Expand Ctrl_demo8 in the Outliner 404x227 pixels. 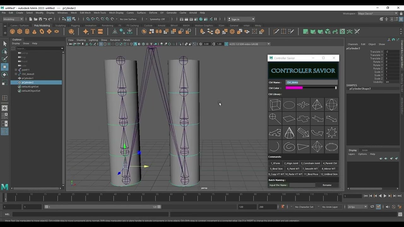15,74
